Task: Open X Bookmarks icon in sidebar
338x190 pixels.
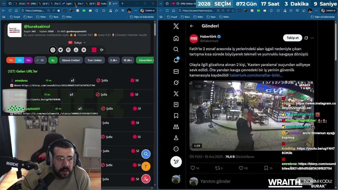Action: [176, 116]
